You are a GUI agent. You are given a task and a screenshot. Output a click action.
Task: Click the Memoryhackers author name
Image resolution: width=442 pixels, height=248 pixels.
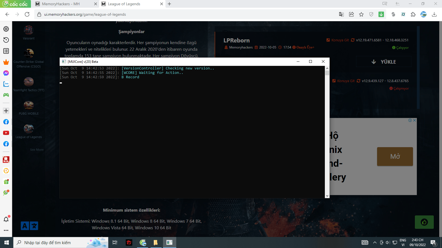[241, 47]
